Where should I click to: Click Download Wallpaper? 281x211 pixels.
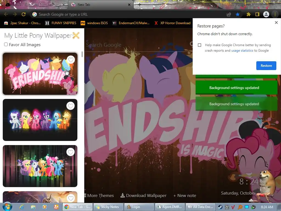click(x=143, y=195)
